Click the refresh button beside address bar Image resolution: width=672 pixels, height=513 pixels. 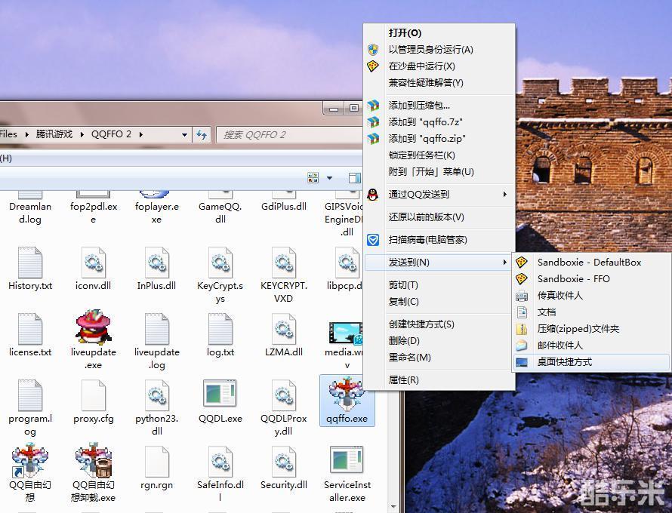point(202,135)
